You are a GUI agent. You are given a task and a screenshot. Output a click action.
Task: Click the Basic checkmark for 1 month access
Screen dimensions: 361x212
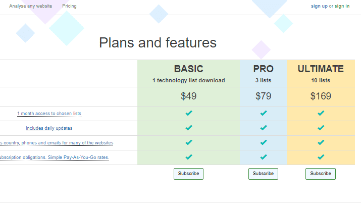click(189, 114)
